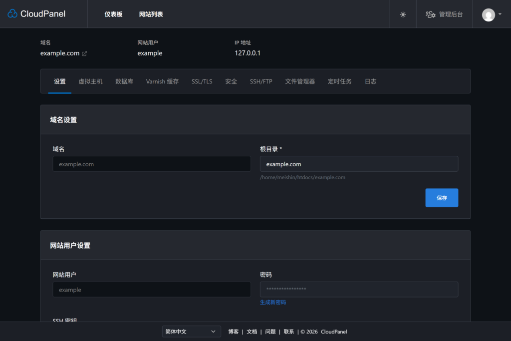Open the 定时任务 tab
511x341 pixels.
[x=339, y=81]
